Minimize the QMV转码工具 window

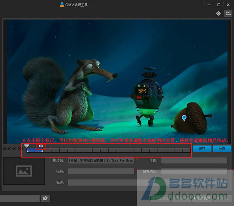pyautogui.click(x=209, y=5)
